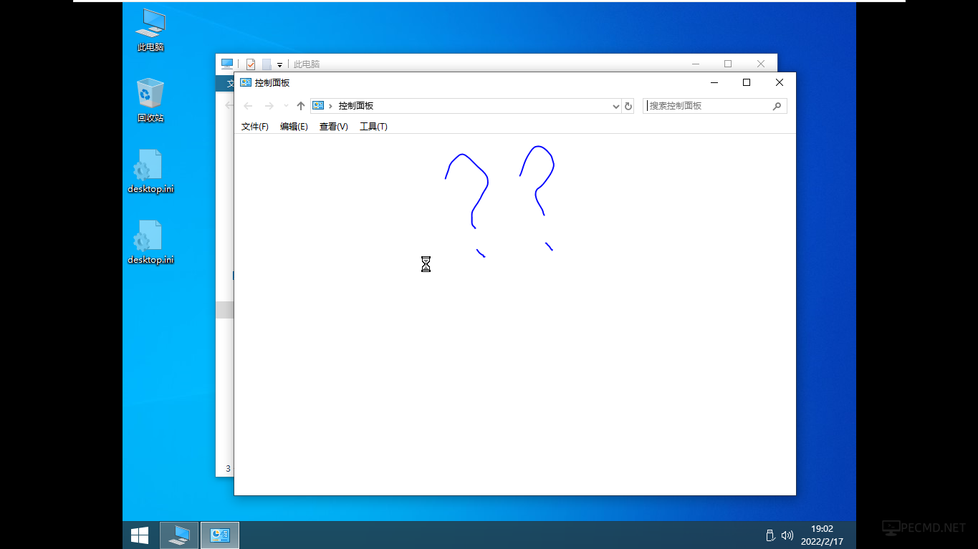Go forward in the 控制面板 window

pyautogui.click(x=269, y=106)
